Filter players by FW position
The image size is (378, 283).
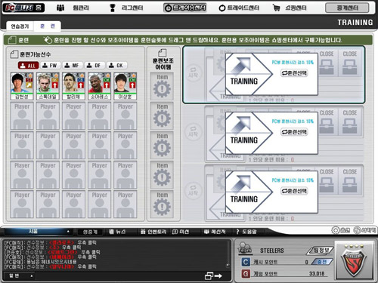50,66
